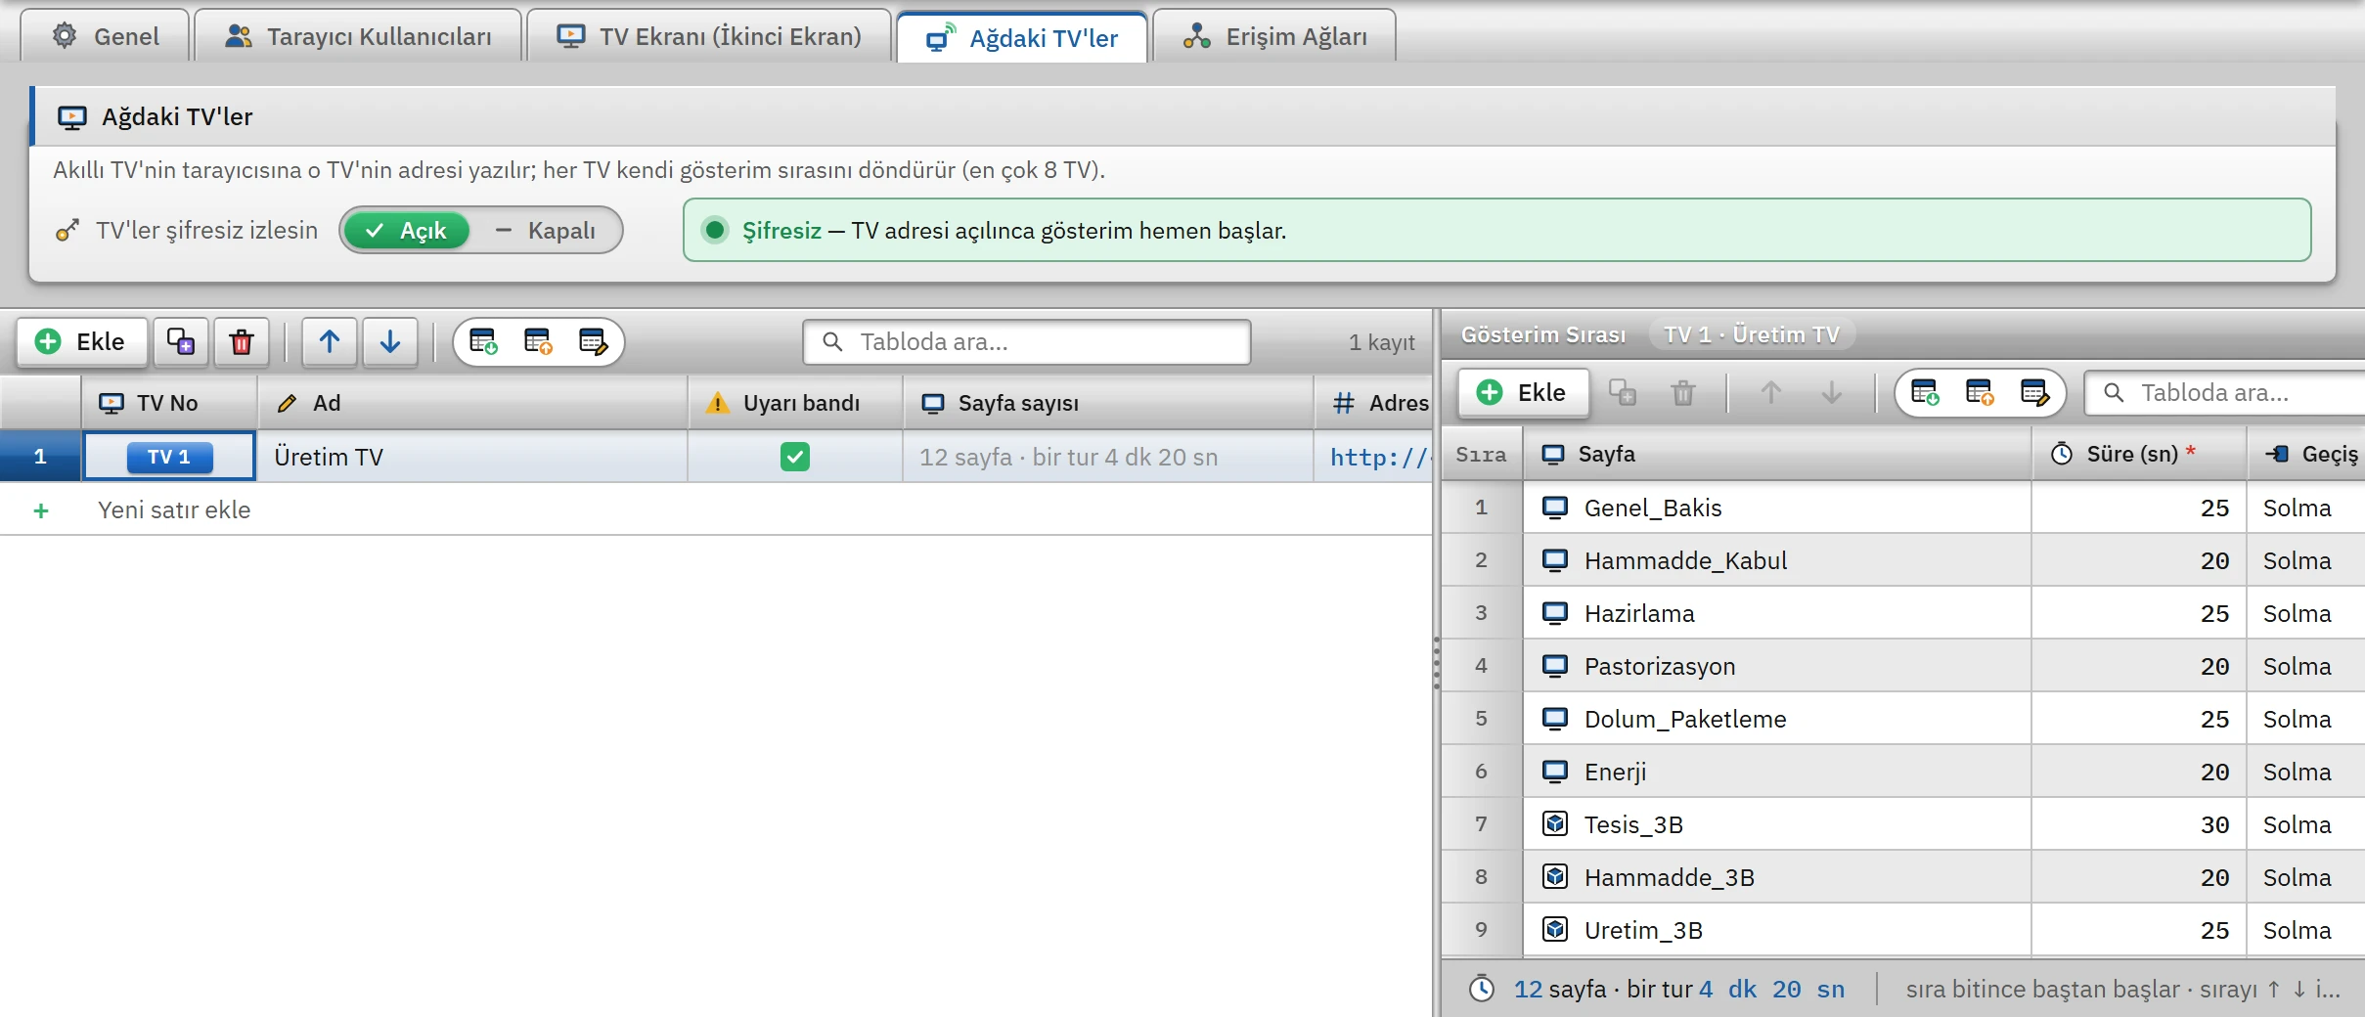Viewport: 2365px width, 1017px height.
Task: Click up arrow in Gösterim Sırası toolbar
Action: click(1771, 392)
